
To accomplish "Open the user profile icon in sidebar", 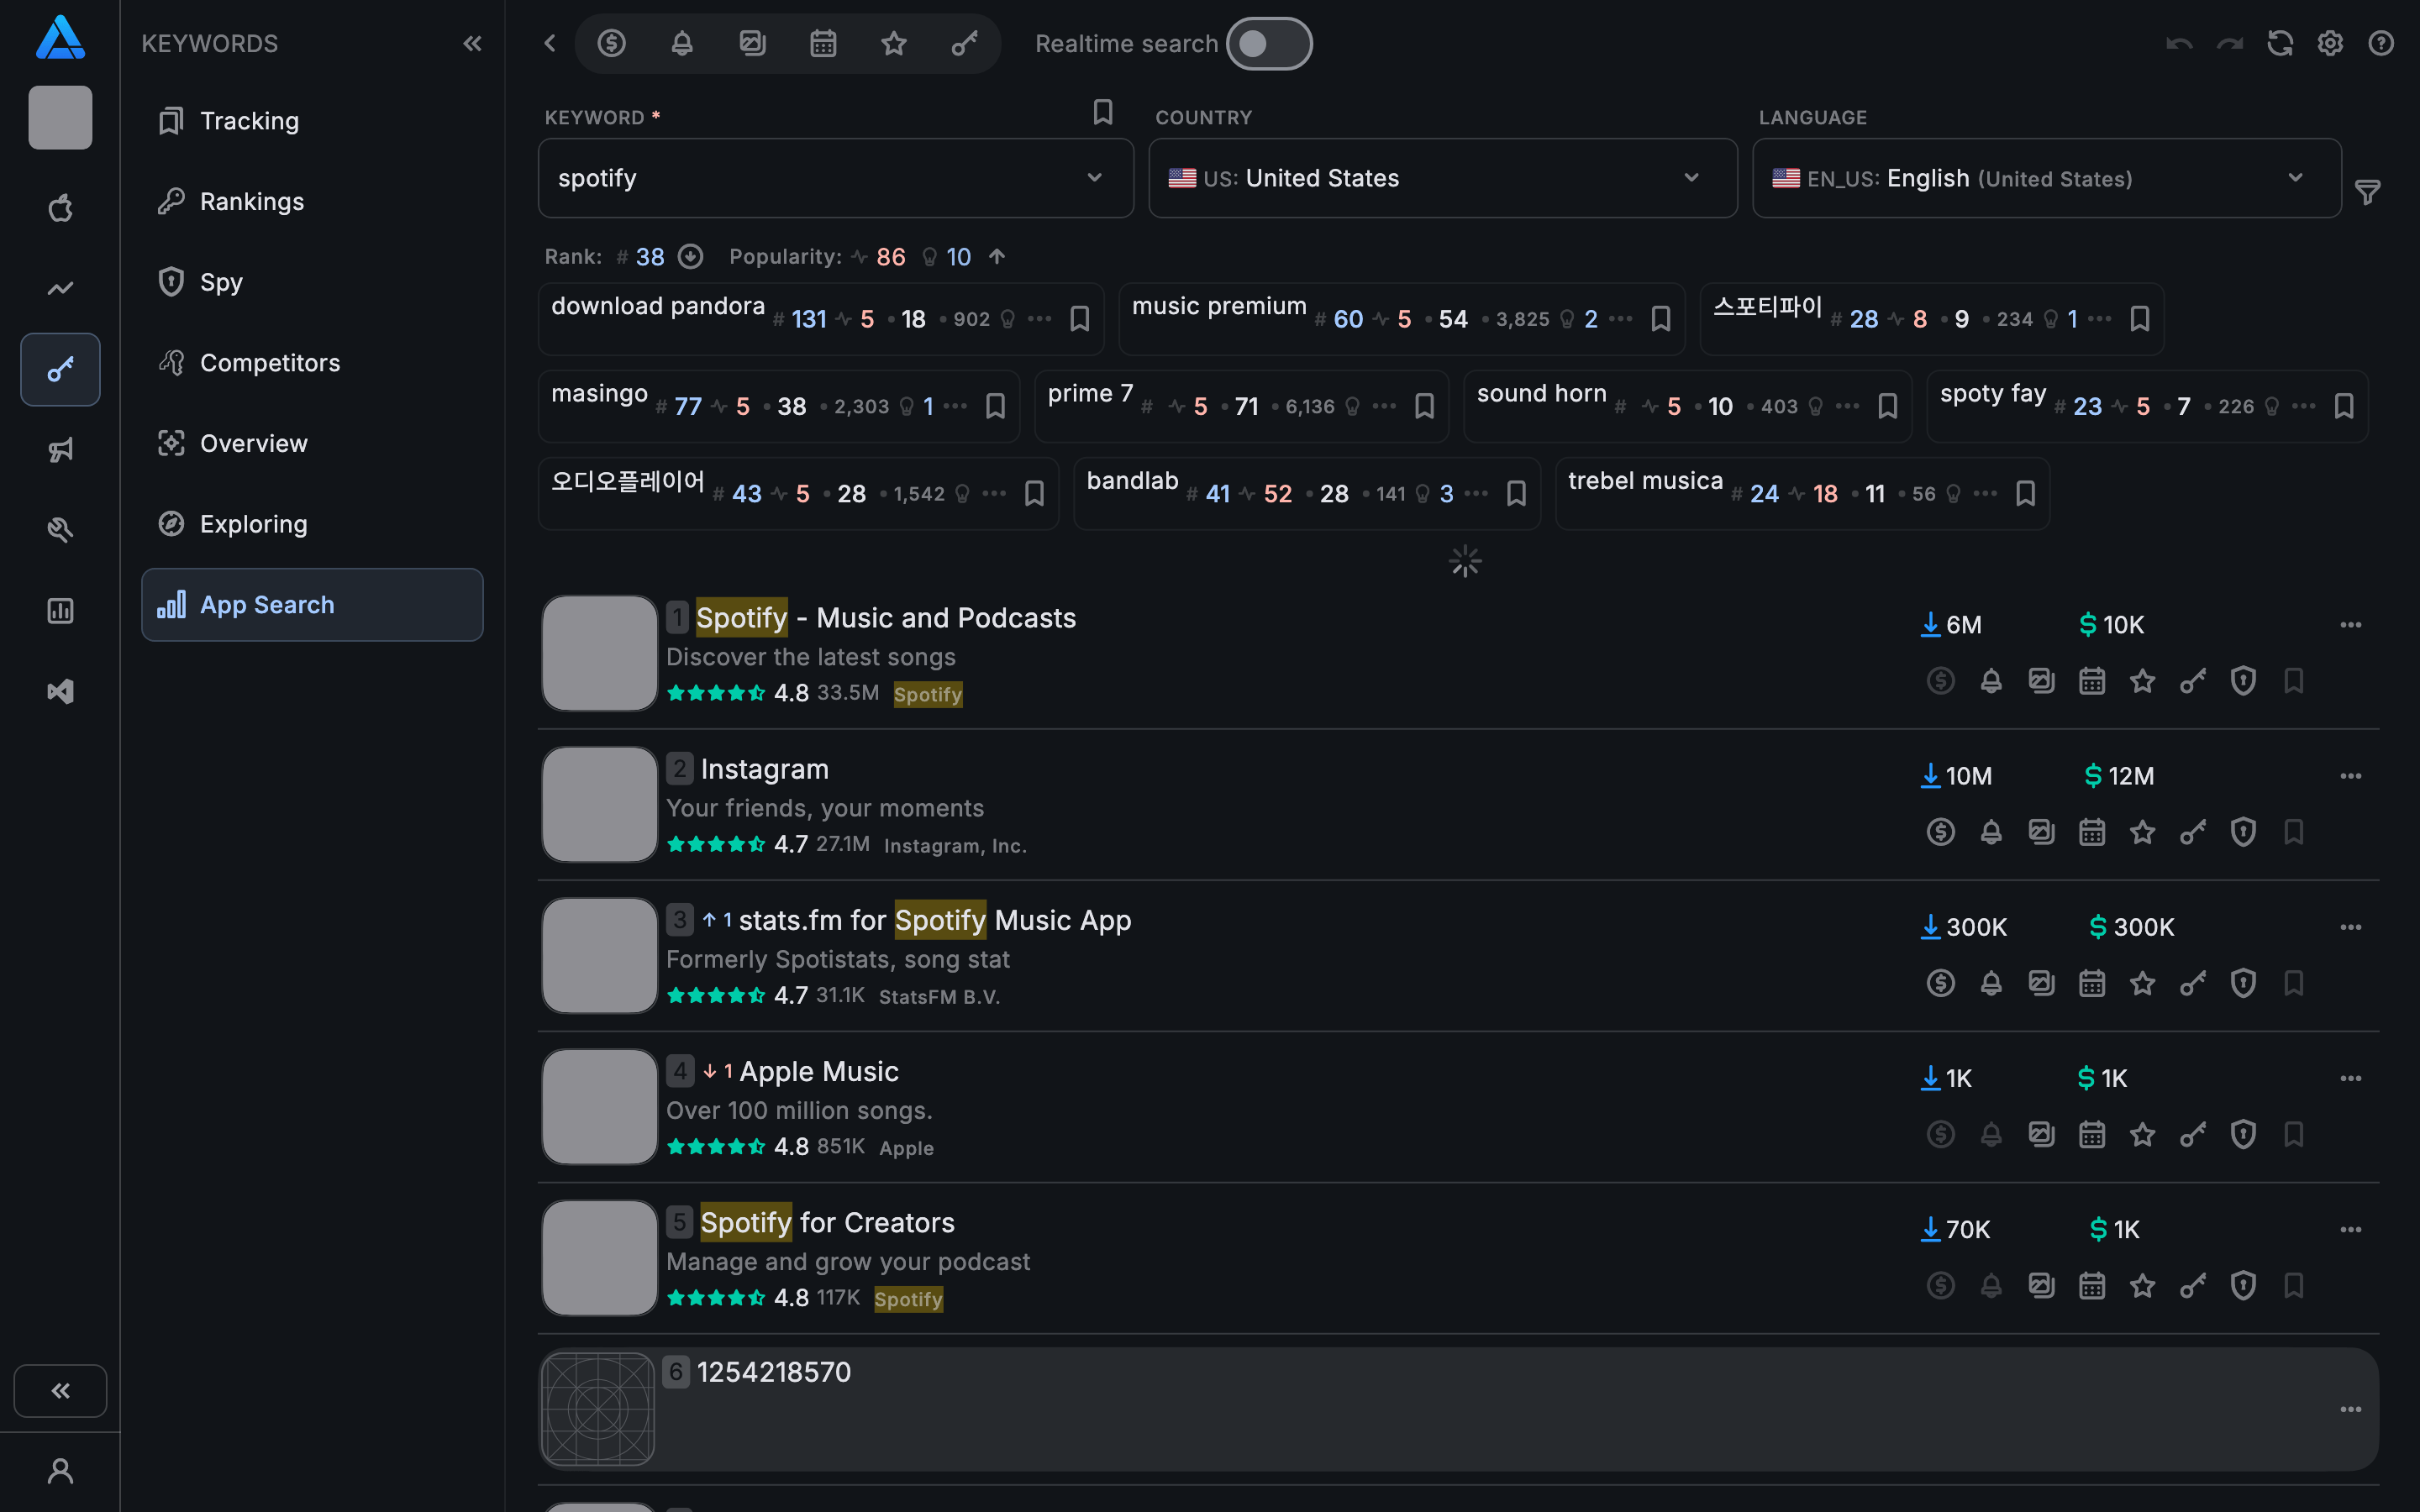I will tap(60, 1471).
